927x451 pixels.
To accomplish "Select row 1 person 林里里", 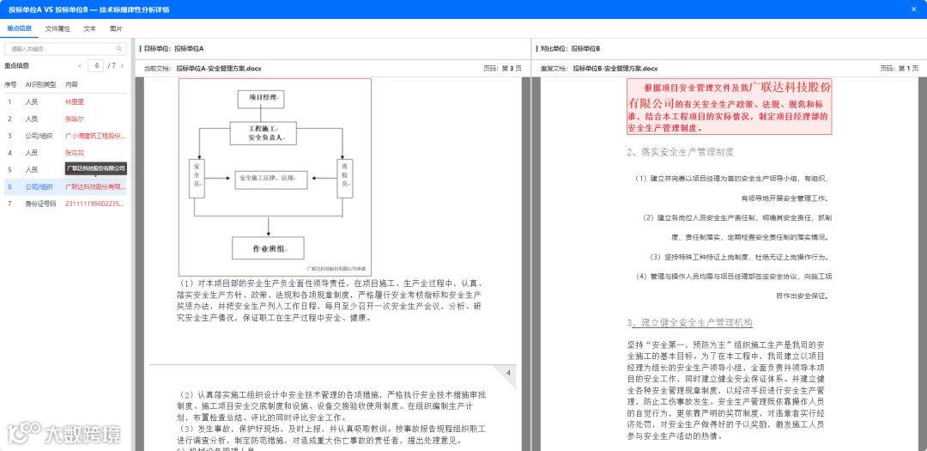I will pyautogui.click(x=64, y=102).
